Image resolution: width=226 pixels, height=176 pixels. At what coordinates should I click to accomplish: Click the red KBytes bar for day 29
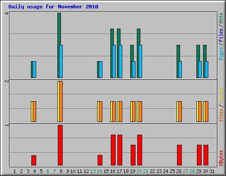(x=199, y=155)
